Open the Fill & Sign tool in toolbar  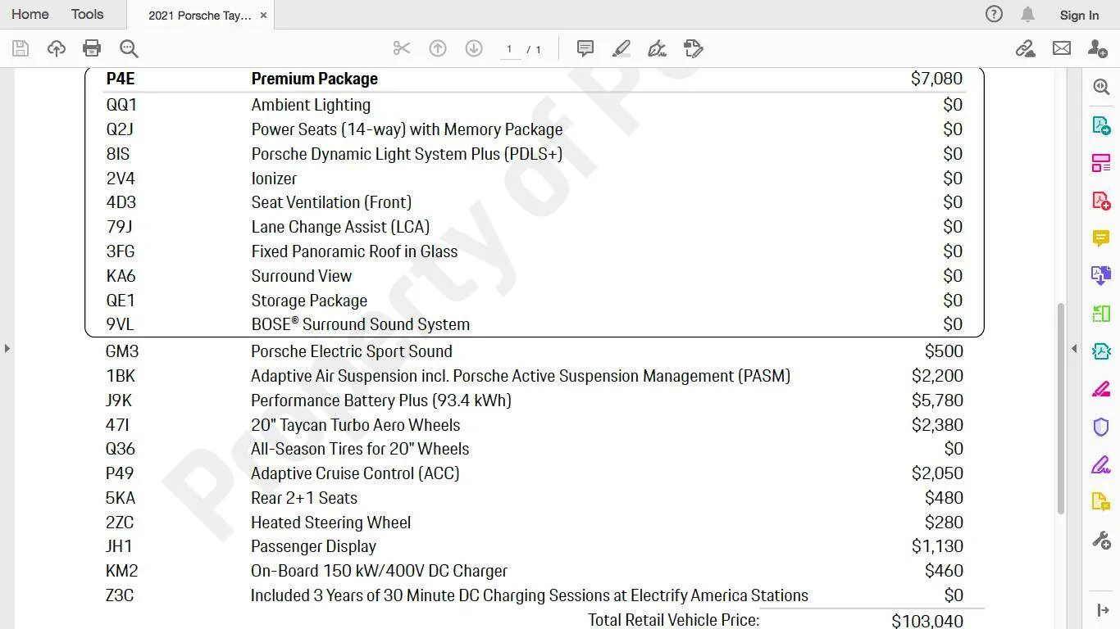657,48
